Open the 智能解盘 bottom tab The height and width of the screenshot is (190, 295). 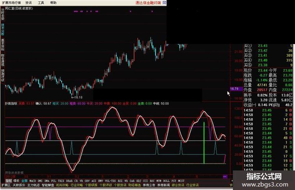pyautogui.click(x=48, y=185)
